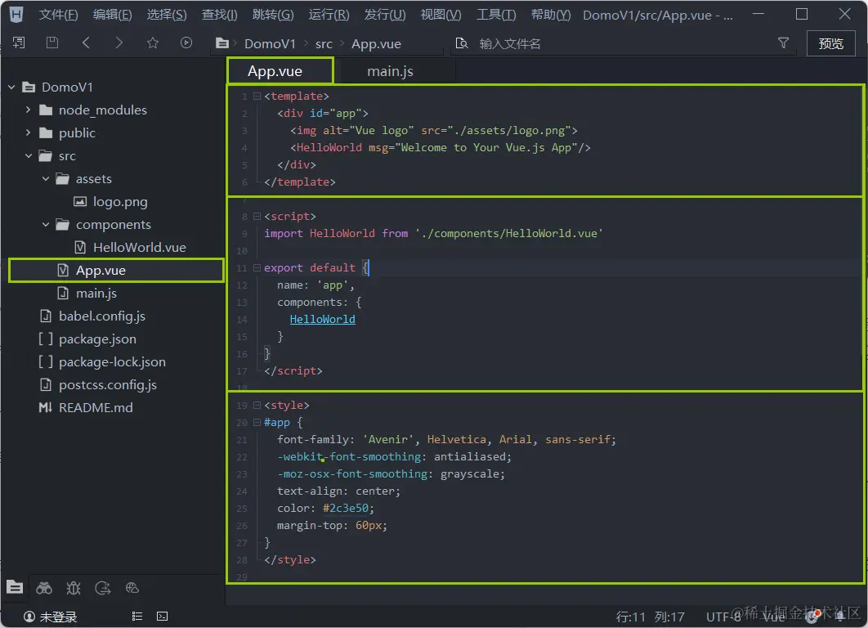Viewport: 868px width, 628px height.
Task: Open the terminal icon in status bar
Action: pos(162,617)
